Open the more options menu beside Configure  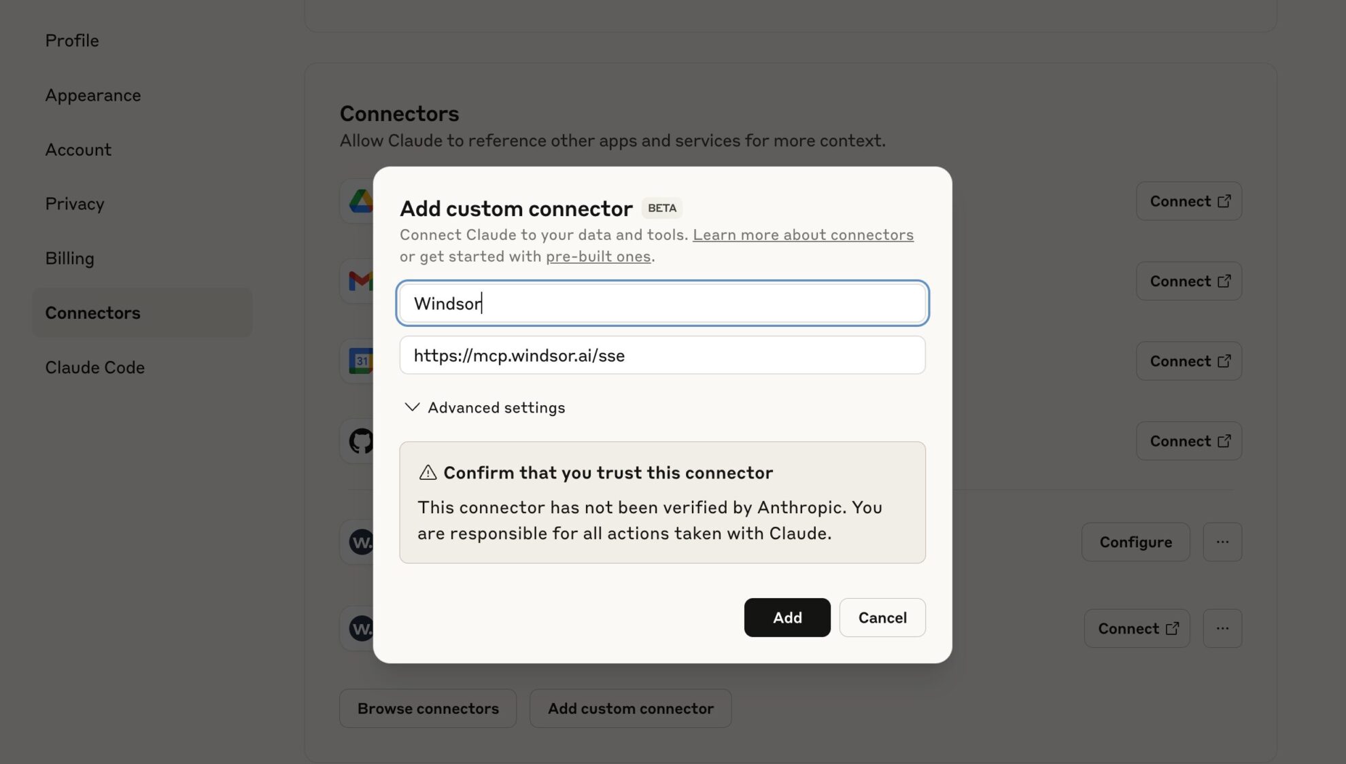point(1222,542)
